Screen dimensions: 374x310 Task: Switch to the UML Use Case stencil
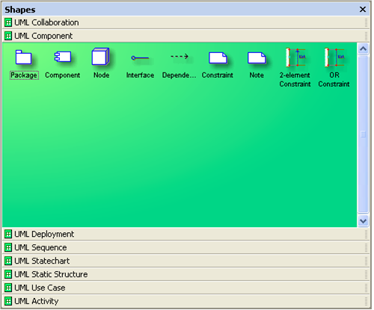40,288
